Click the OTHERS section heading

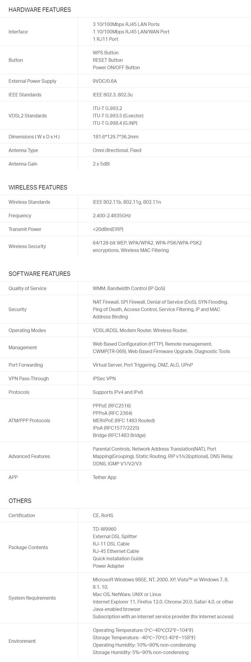20,501
